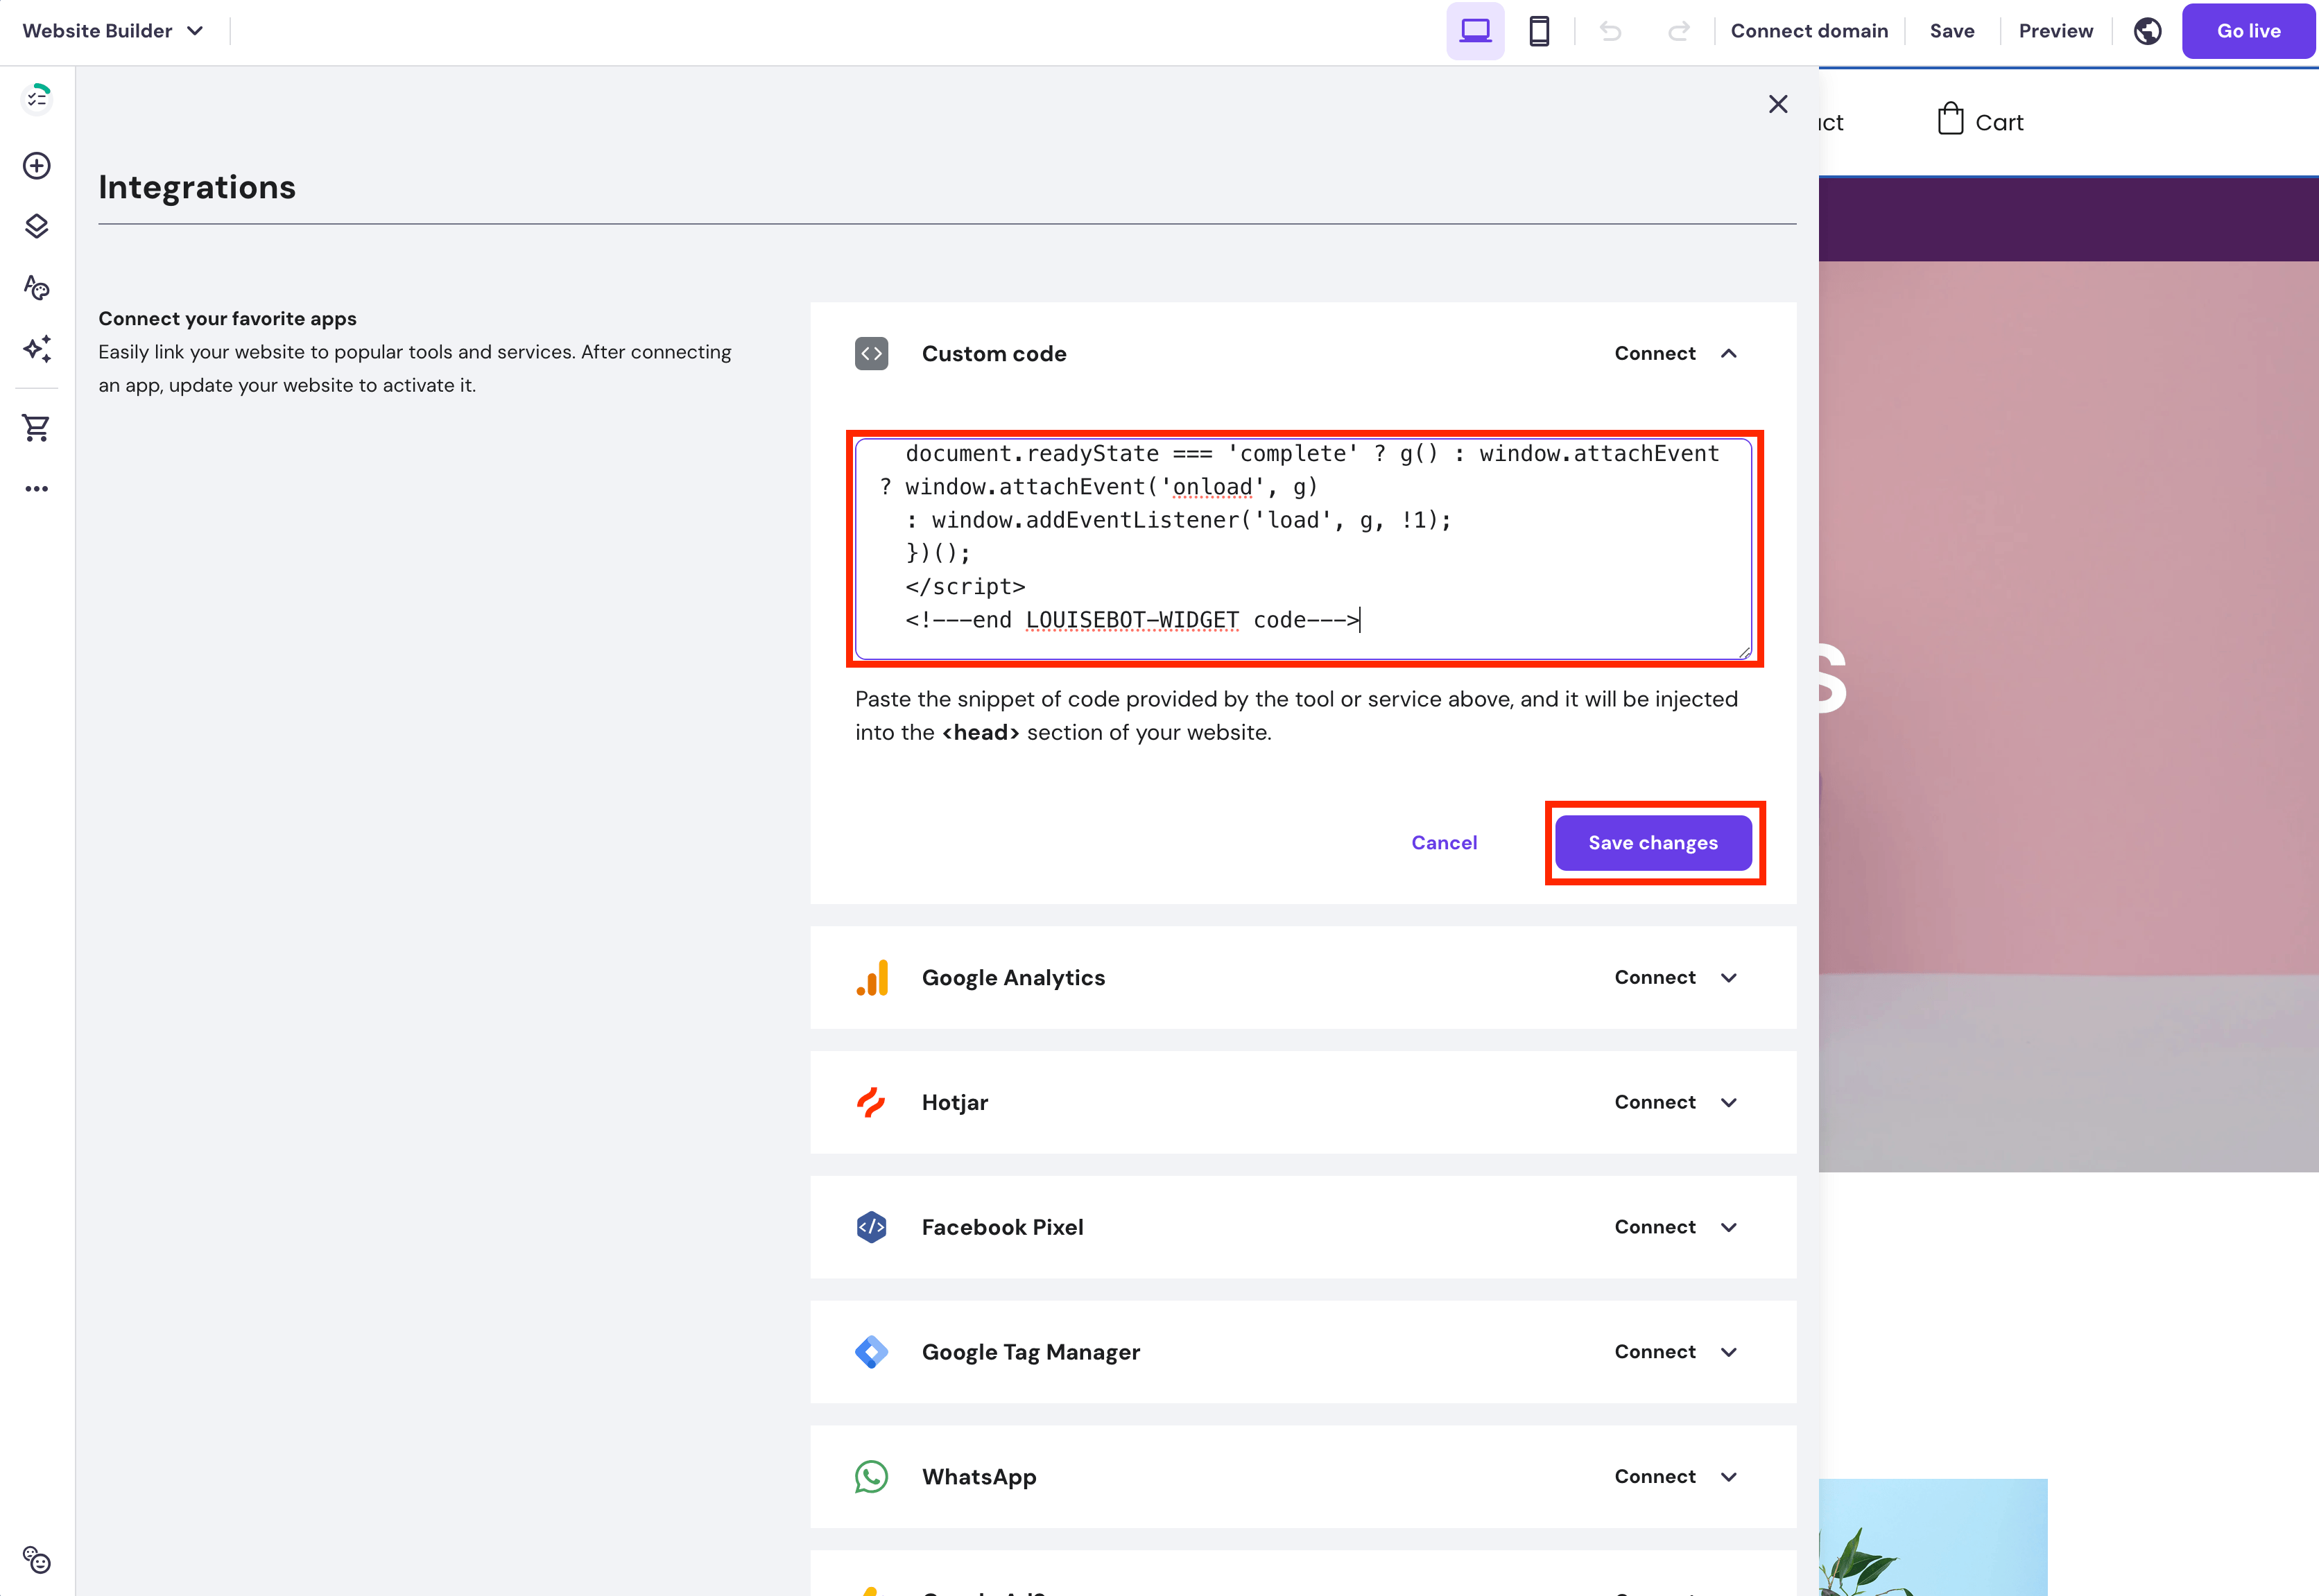Screen dimensions: 2319x1596
Task: Click the Google Tag Manager title
Action: click(1031, 1353)
